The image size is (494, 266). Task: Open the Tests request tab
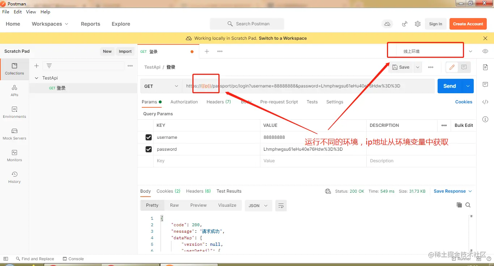pyautogui.click(x=312, y=102)
